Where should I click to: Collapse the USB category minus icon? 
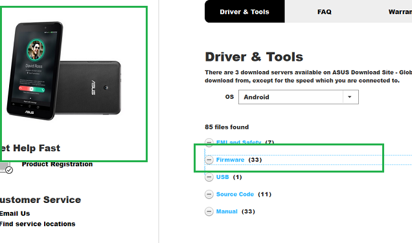click(x=209, y=177)
